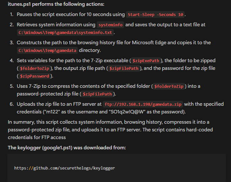
Task: Click the $zipPassword variable
Action: (35, 76)
